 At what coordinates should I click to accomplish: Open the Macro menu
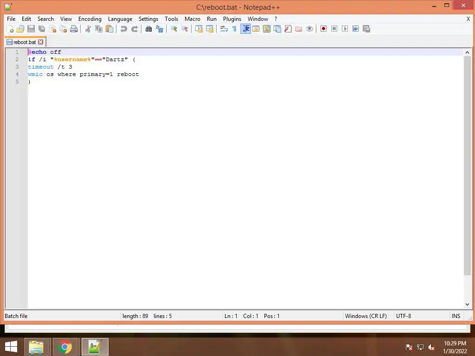pyautogui.click(x=193, y=19)
